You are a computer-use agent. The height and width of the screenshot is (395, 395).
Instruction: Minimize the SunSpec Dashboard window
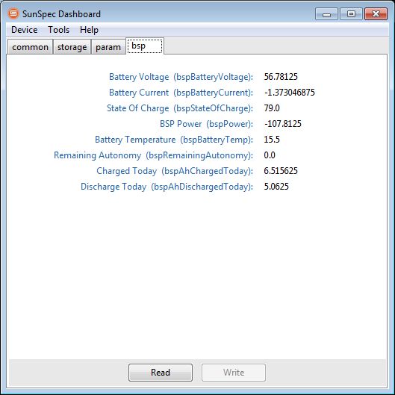tap(326, 14)
